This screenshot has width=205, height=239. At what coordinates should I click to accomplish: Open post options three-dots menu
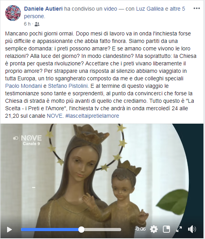(197, 8)
